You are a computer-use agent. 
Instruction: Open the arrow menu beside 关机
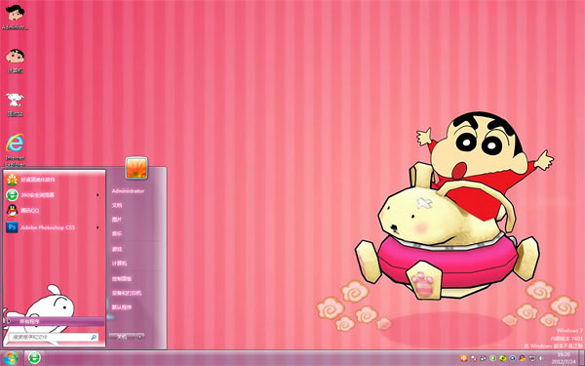140,337
